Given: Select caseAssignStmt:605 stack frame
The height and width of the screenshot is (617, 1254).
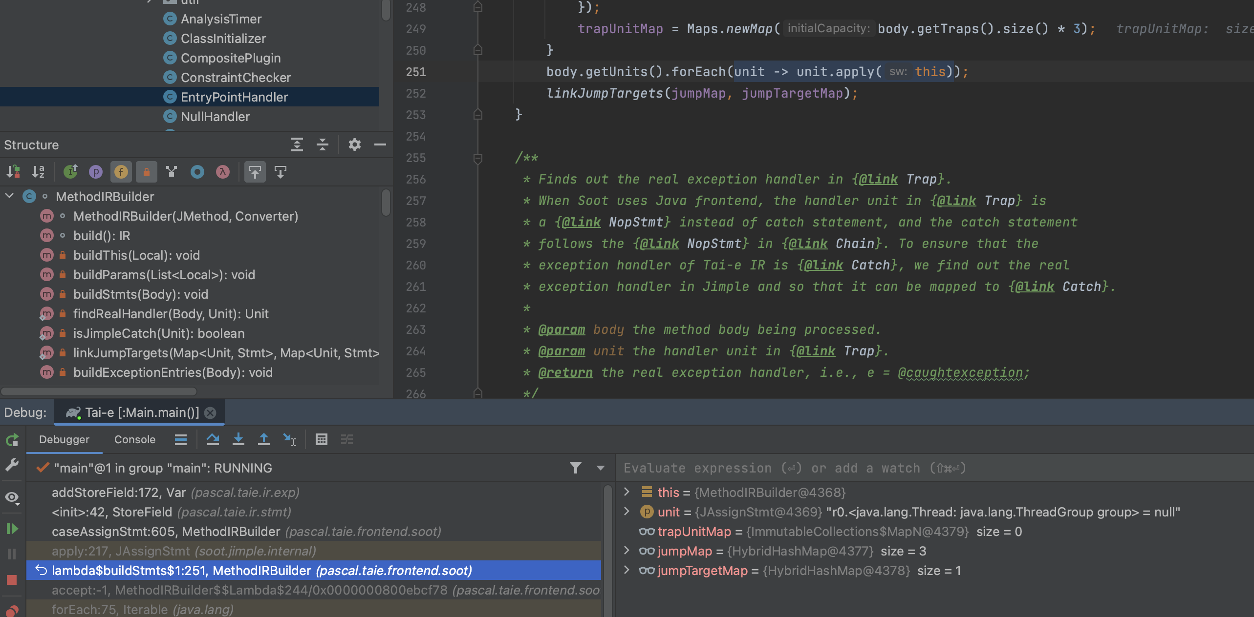Looking at the screenshot, I should click(314, 532).
